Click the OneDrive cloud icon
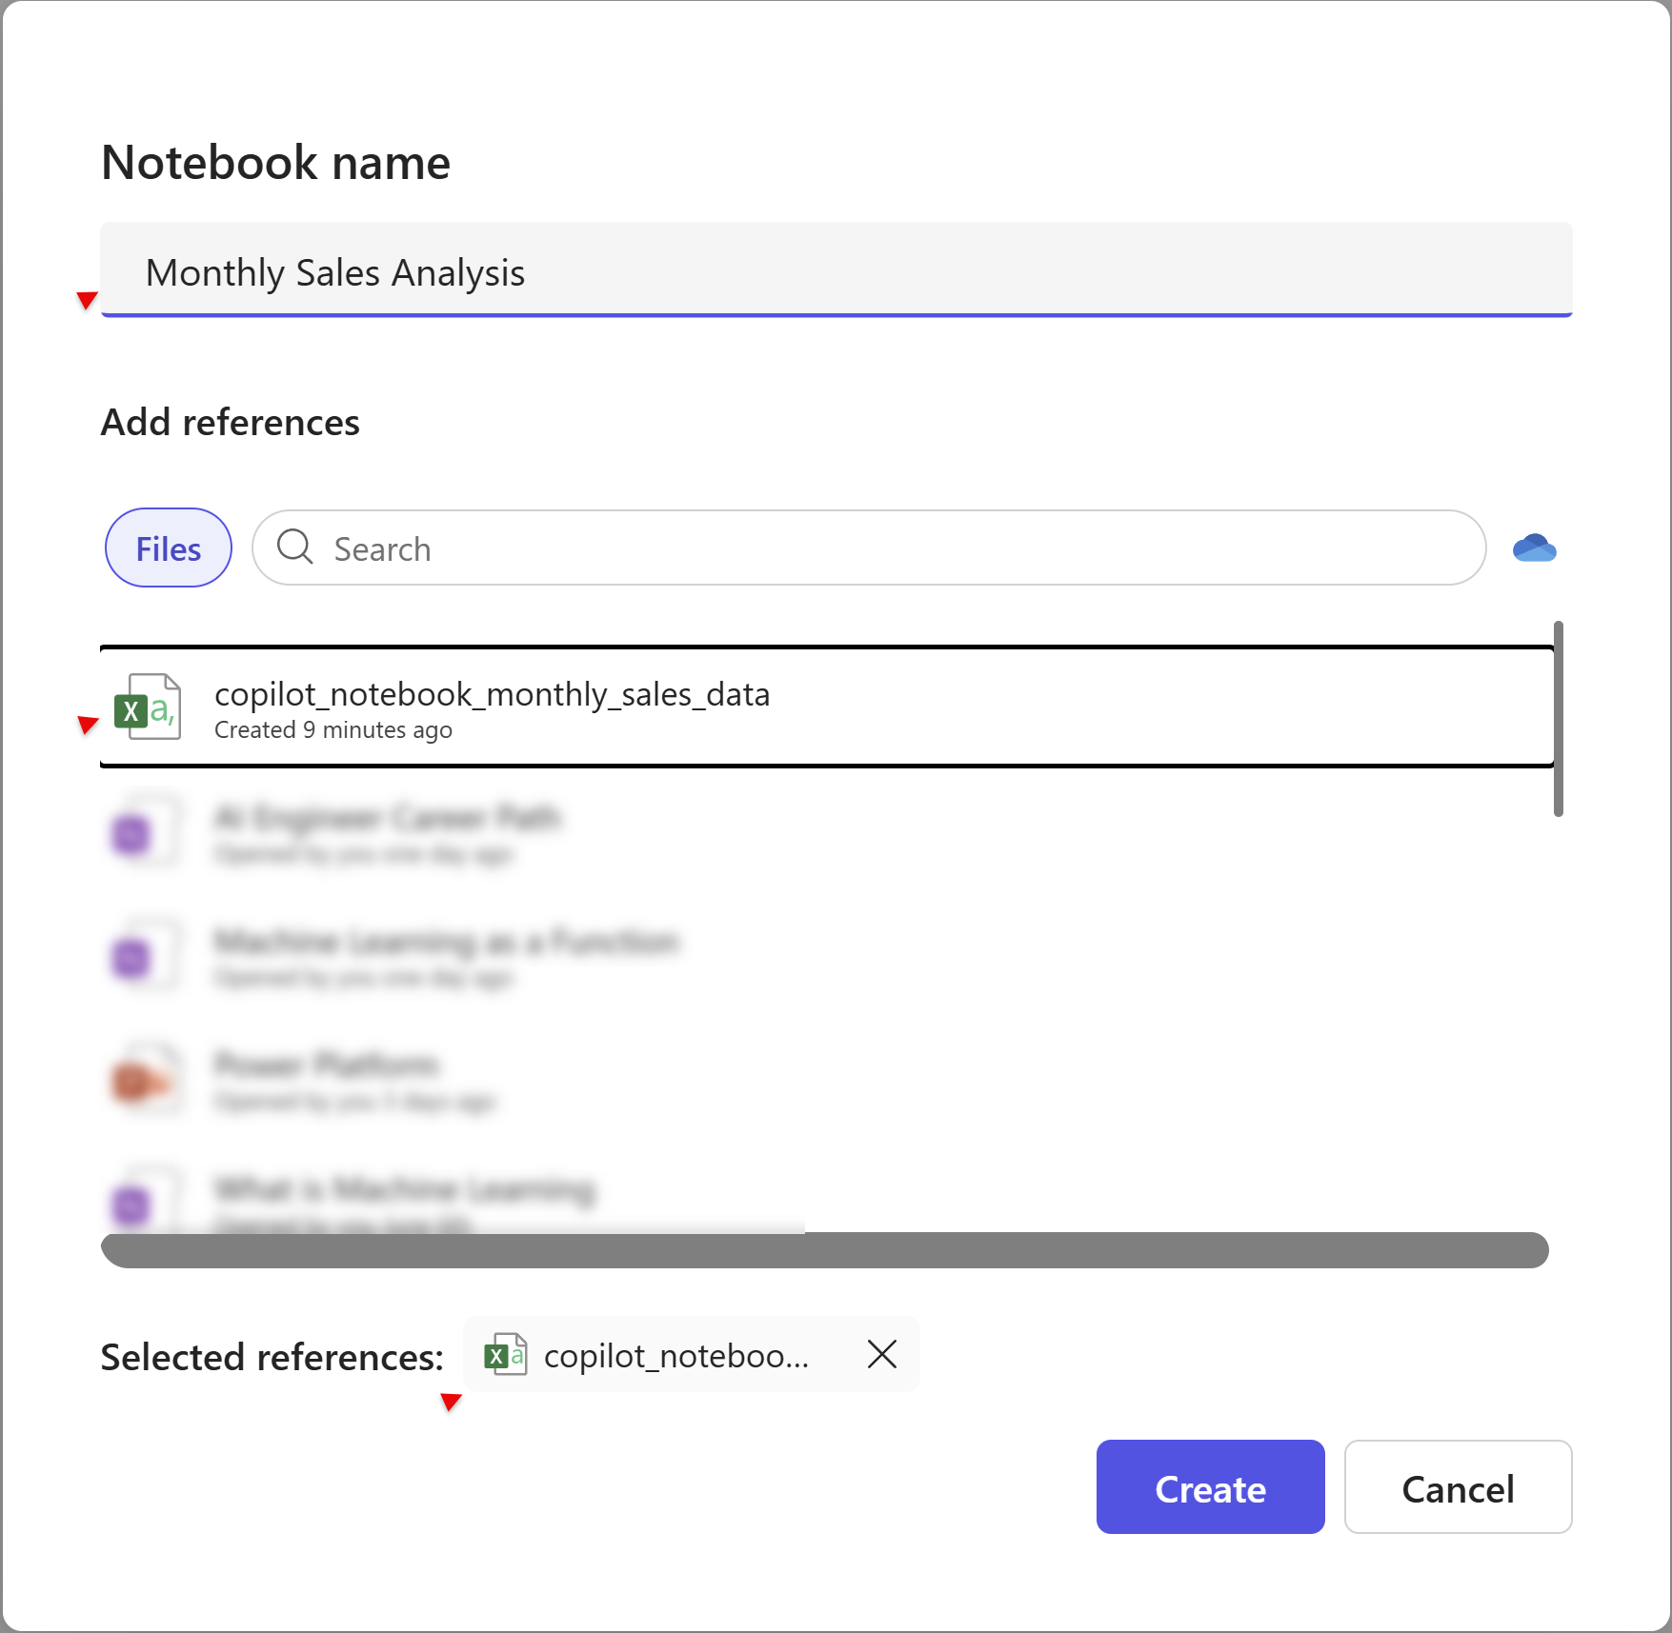 click(1535, 548)
